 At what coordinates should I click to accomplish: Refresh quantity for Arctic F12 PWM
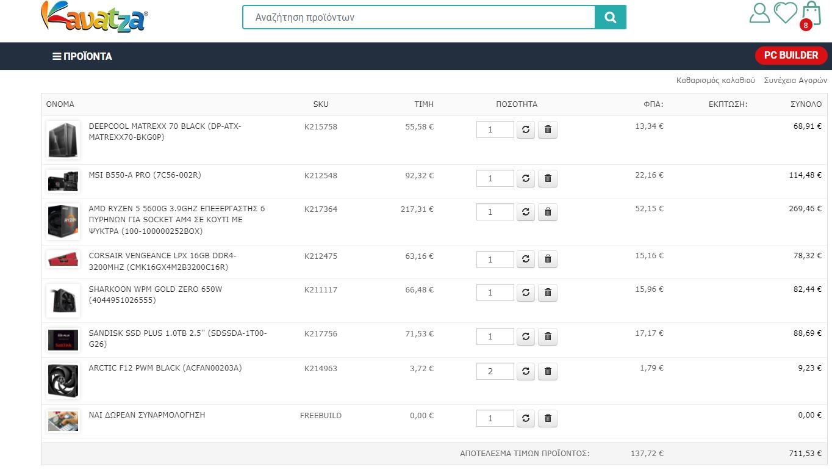[x=526, y=371]
